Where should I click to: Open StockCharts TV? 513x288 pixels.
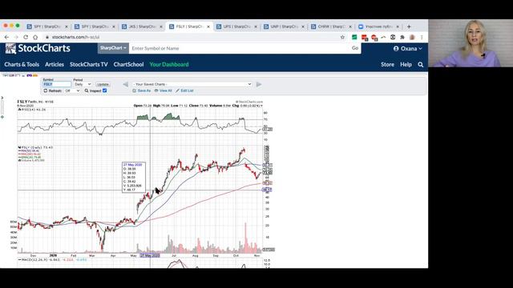tap(89, 64)
